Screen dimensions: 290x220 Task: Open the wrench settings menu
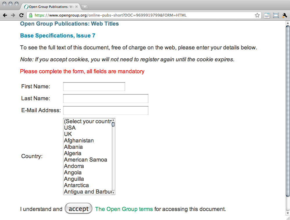point(284,15)
